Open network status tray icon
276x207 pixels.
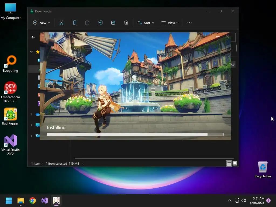(237, 201)
